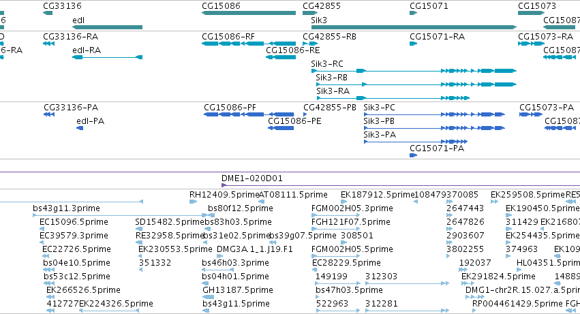Select the Sik3-PB protein label
Screen dimensions: 580x314
[x=379, y=121]
